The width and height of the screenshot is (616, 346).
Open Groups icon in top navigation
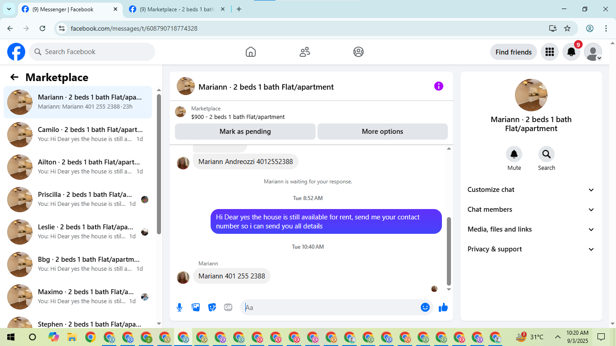click(x=359, y=52)
